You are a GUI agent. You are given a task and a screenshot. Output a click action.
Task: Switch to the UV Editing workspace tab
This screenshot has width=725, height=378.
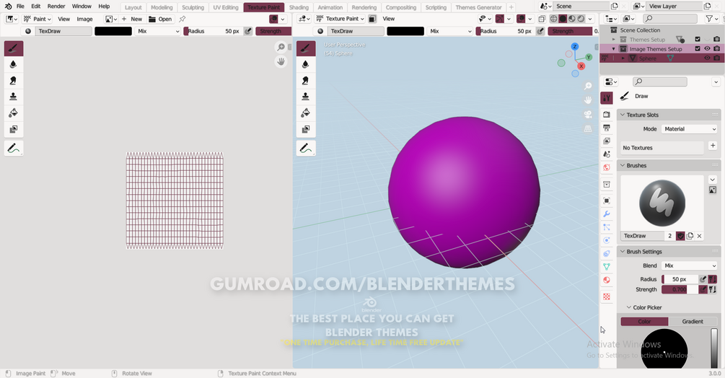tap(226, 7)
